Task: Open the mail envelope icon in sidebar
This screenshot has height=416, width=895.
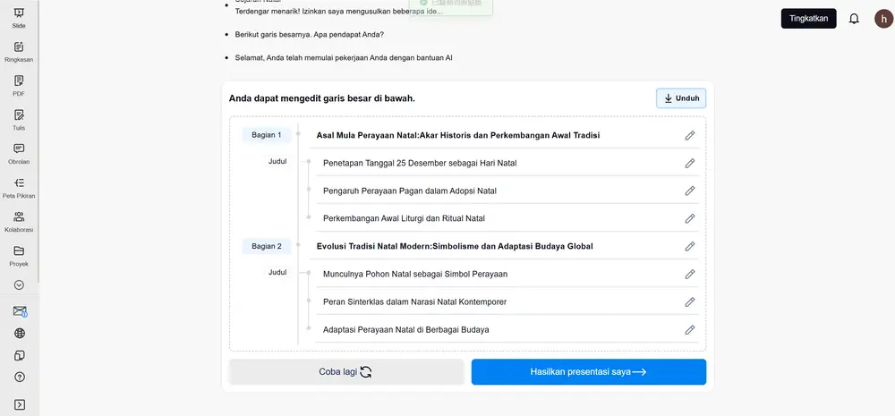Action: point(20,311)
